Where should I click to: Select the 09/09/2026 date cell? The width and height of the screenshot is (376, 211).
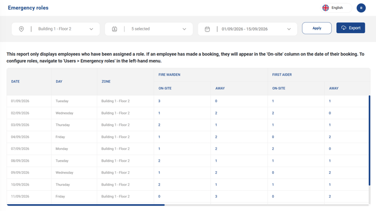(20, 173)
